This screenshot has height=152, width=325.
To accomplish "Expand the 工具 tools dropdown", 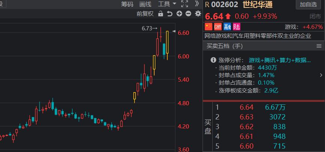I will 167,4.
